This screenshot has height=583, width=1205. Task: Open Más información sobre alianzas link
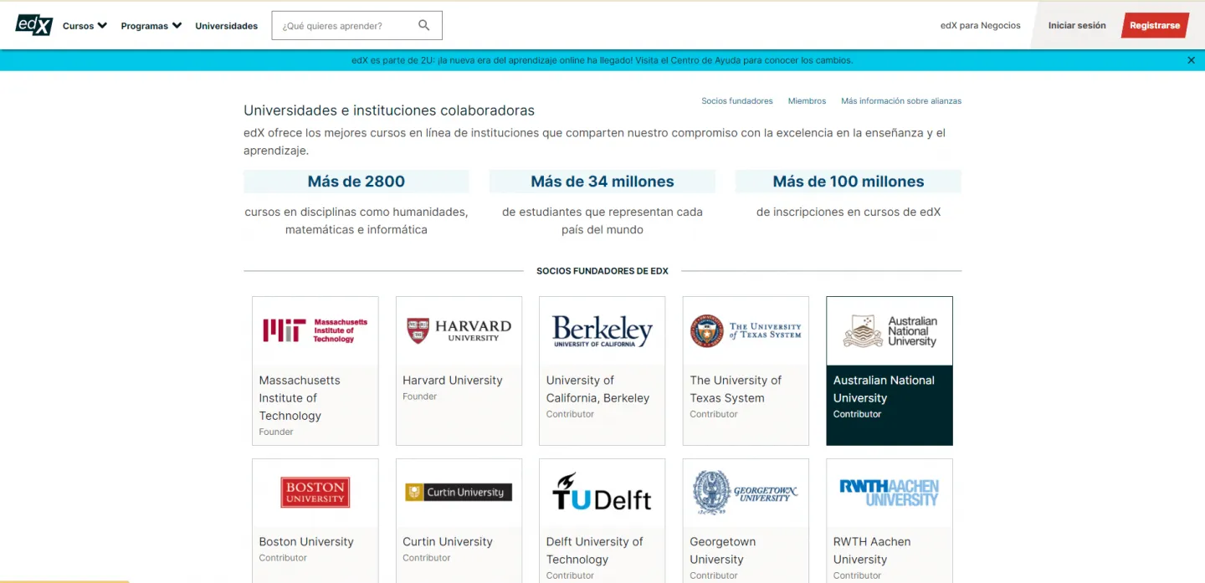(x=901, y=101)
